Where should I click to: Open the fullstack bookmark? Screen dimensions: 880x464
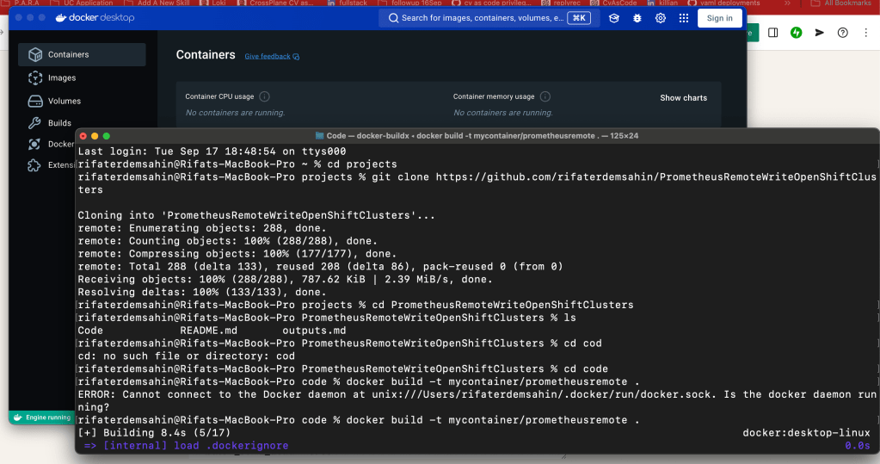(x=348, y=3)
